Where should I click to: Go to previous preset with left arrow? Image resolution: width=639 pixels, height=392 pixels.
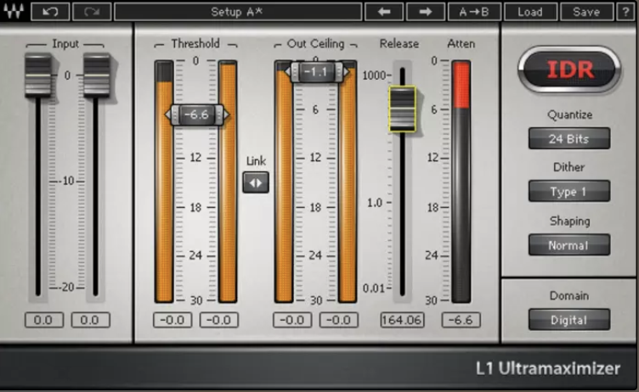pos(384,11)
